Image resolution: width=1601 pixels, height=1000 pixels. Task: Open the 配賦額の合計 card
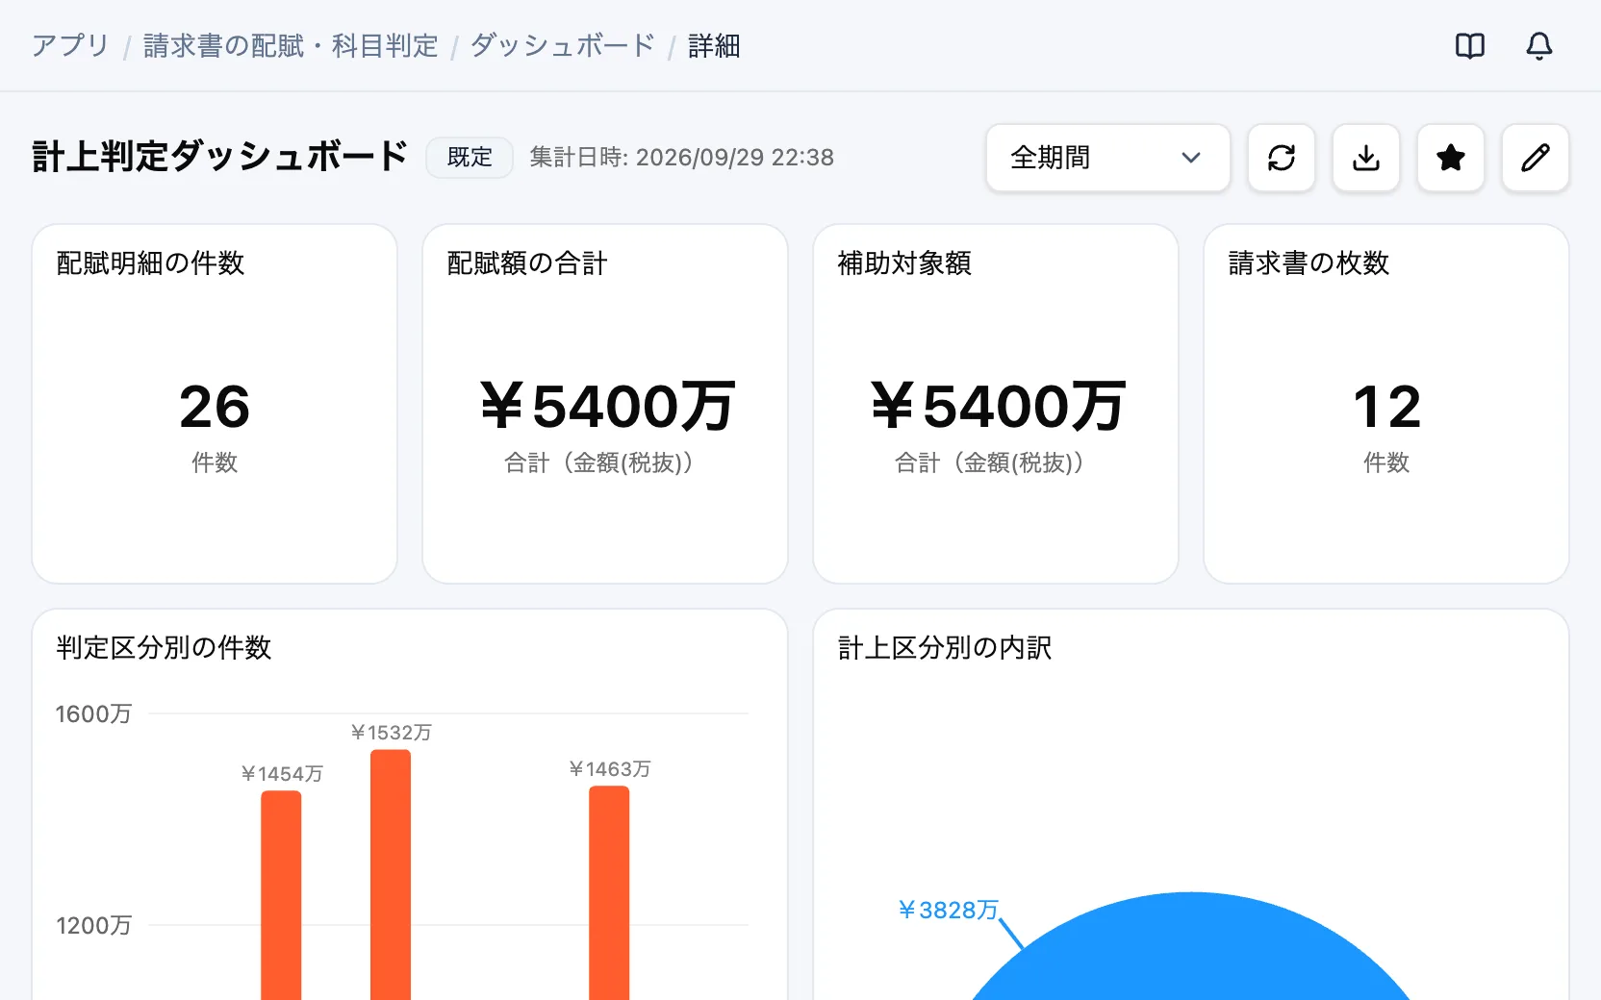605,404
